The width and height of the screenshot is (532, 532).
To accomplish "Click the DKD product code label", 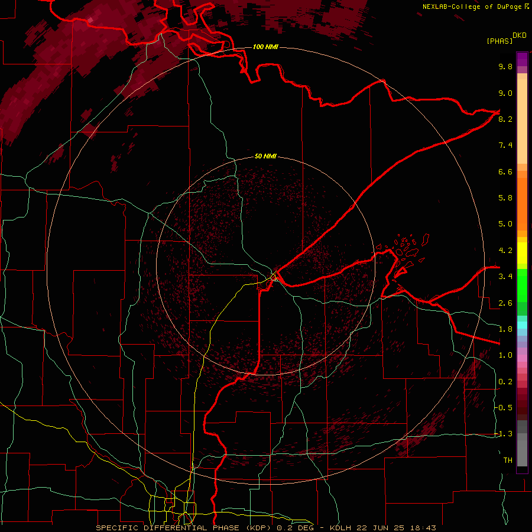I will click(x=520, y=35).
